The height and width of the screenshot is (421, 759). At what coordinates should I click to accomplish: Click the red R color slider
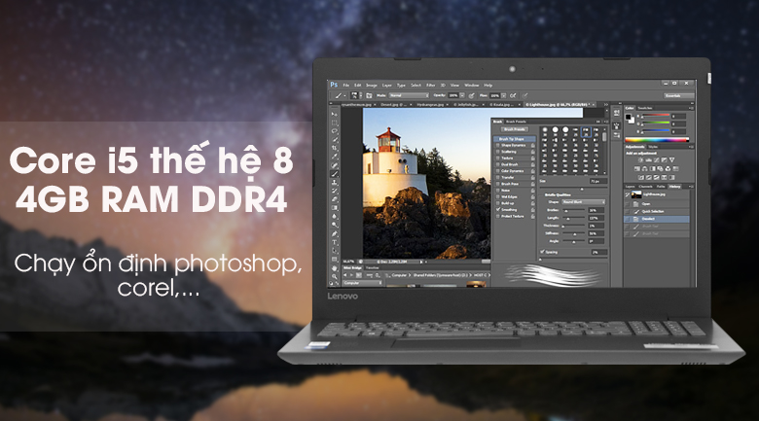[656, 115]
